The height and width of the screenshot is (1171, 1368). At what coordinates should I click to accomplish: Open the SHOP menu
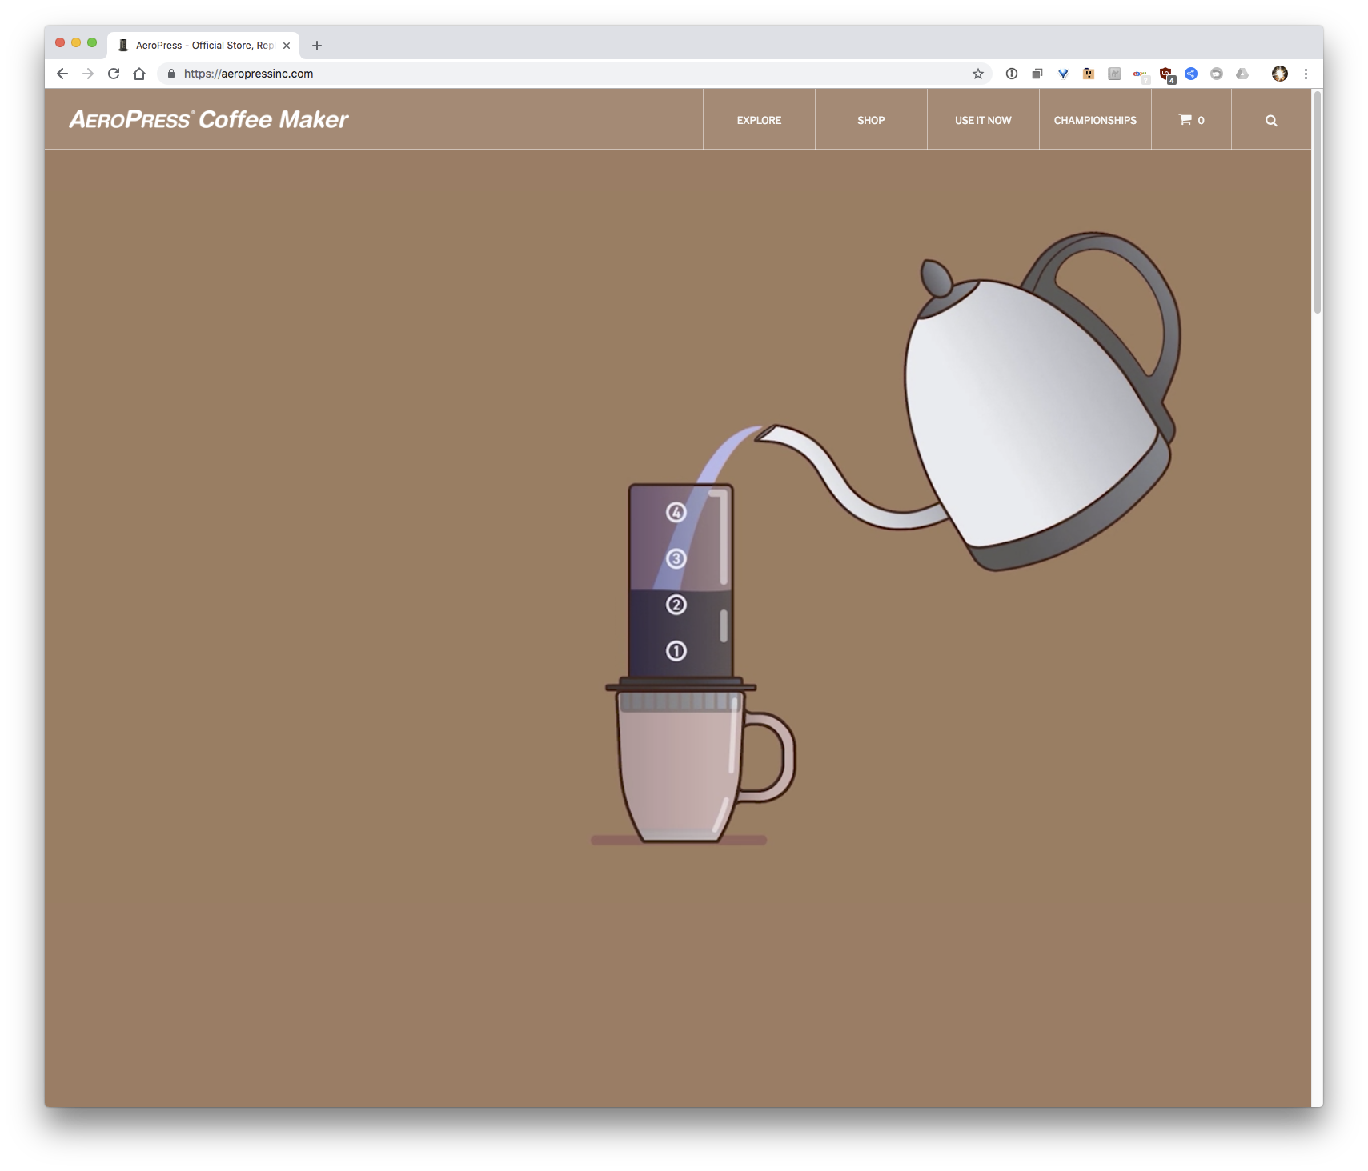coord(871,120)
